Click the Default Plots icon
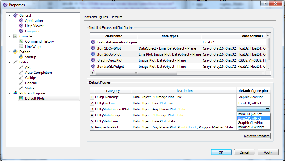The image size is (285, 161). pos(21,99)
